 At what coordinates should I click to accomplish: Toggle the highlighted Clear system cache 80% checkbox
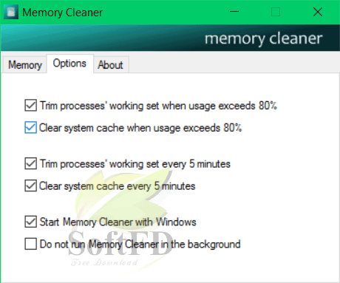(31, 127)
